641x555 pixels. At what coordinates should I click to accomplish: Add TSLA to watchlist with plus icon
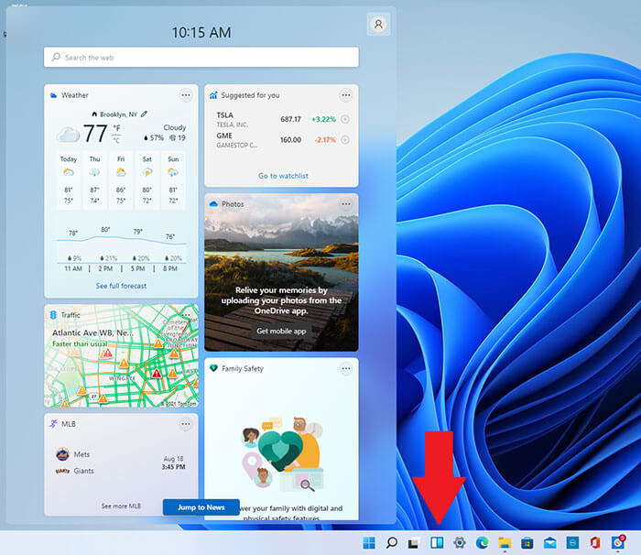pos(345,119)
